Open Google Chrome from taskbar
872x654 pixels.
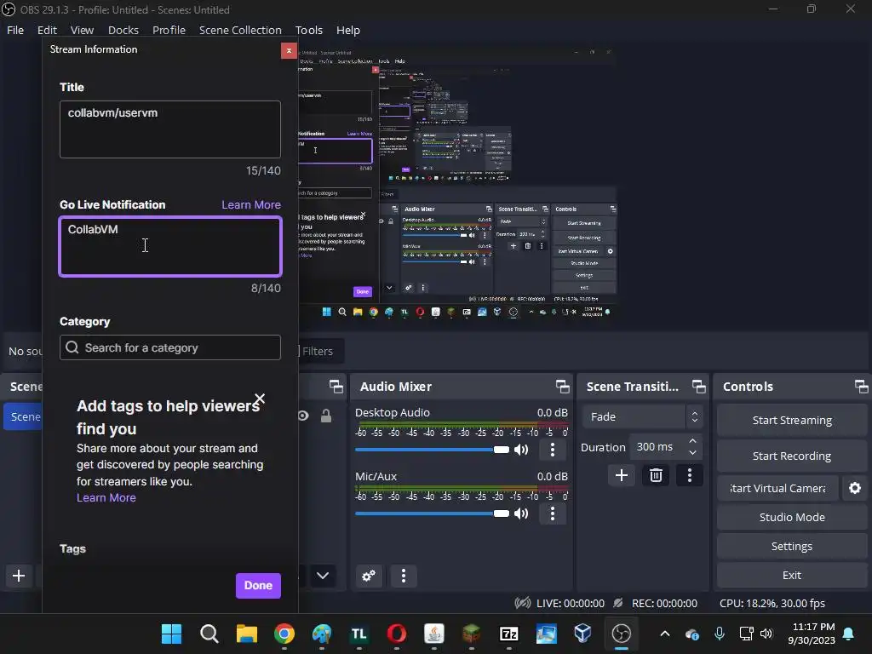284,634
